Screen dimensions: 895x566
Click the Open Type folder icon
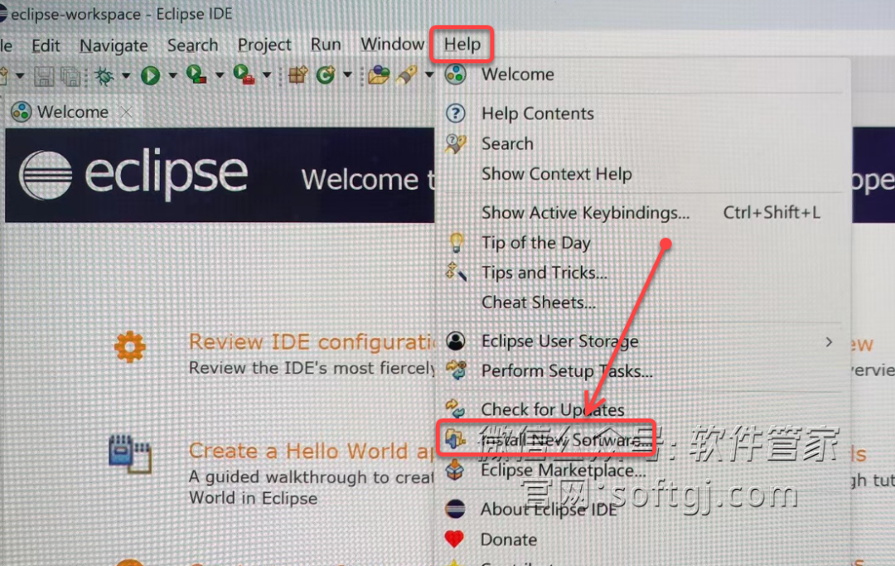point(379,75)
